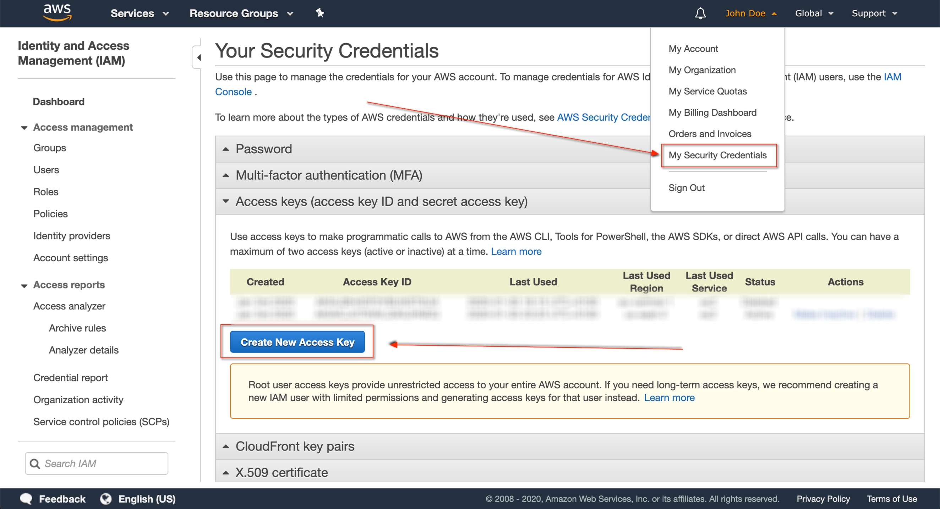This screenshot has width=940, height=509.
Task: Open the Privacy Policy link
Action: pos(823,498)
